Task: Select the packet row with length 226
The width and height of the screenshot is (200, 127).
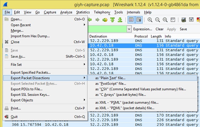Action: coord(144,120)
